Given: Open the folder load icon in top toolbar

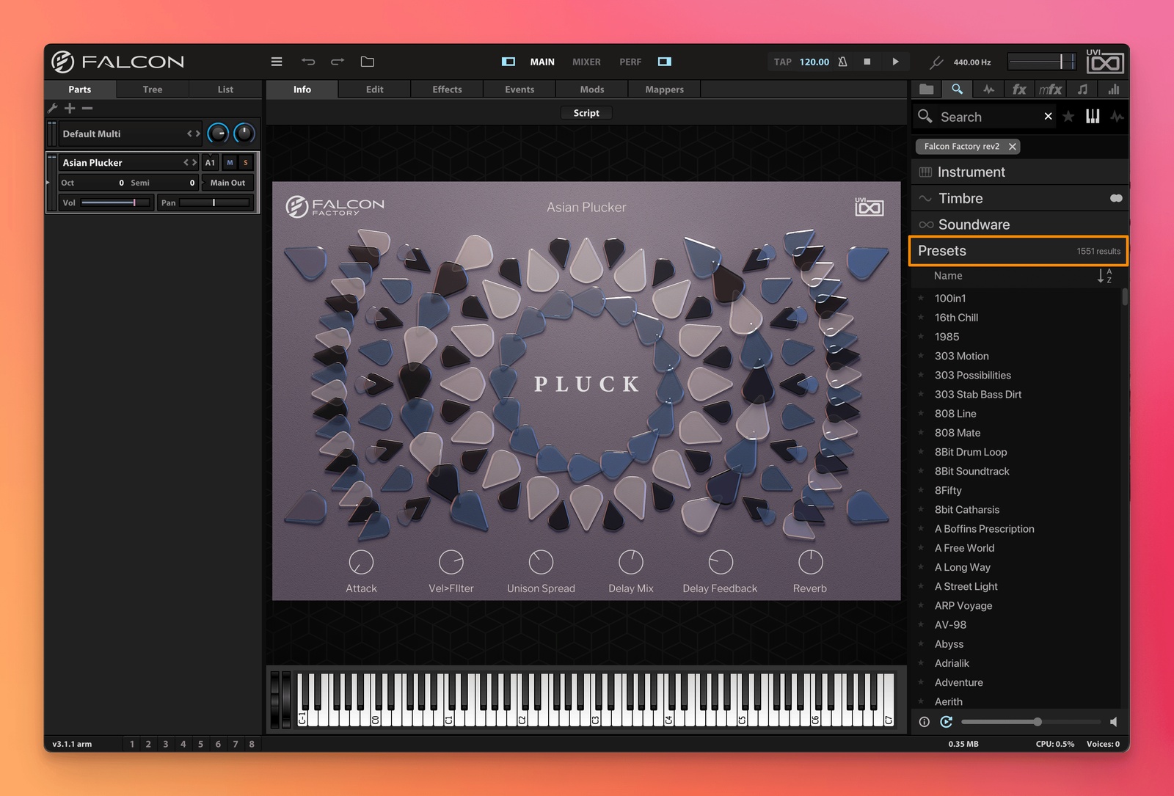Looking at the screenshot, I should pyautogui.click(x=368, y=62).
